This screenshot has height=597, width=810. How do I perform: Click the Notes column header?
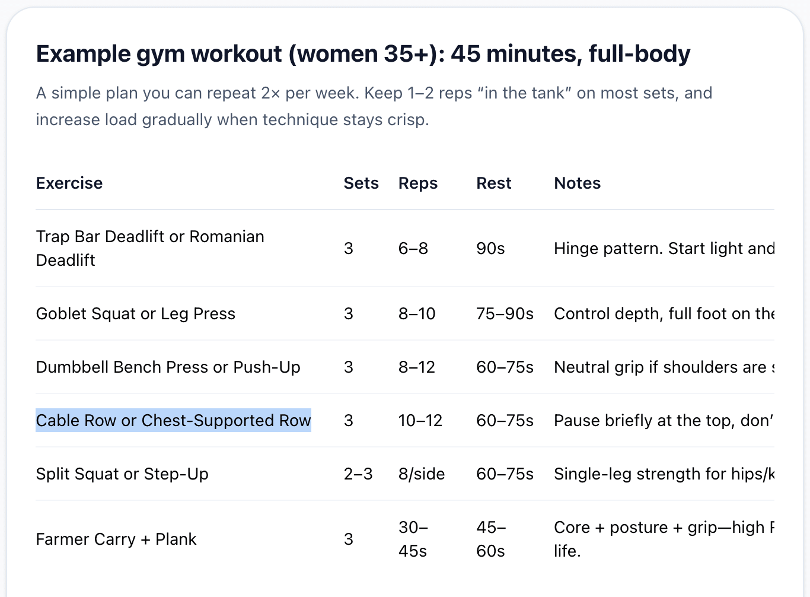point(577,183)
